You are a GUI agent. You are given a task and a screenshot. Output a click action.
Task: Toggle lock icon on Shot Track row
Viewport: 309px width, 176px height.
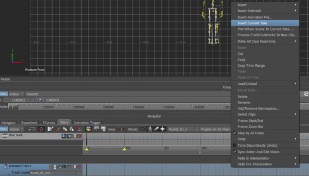(75, 136)
